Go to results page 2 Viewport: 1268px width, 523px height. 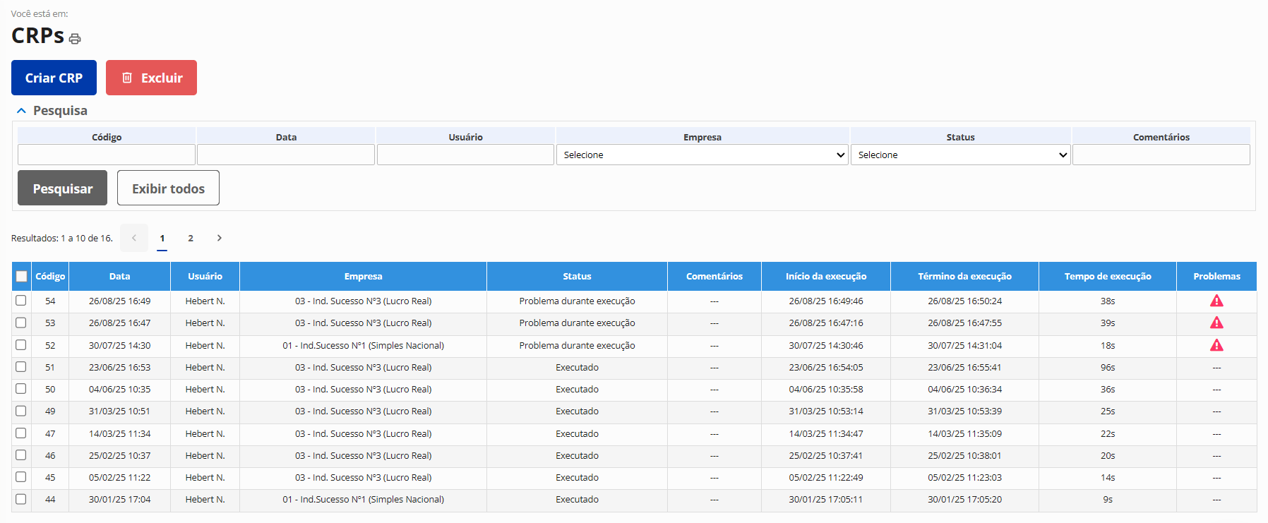coord(191,239)
